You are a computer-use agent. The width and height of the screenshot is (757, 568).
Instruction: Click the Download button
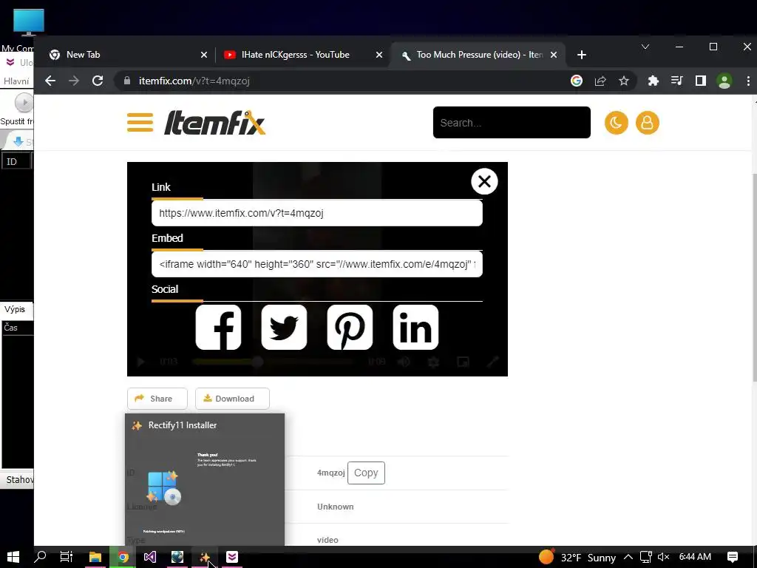click(232, 399)
